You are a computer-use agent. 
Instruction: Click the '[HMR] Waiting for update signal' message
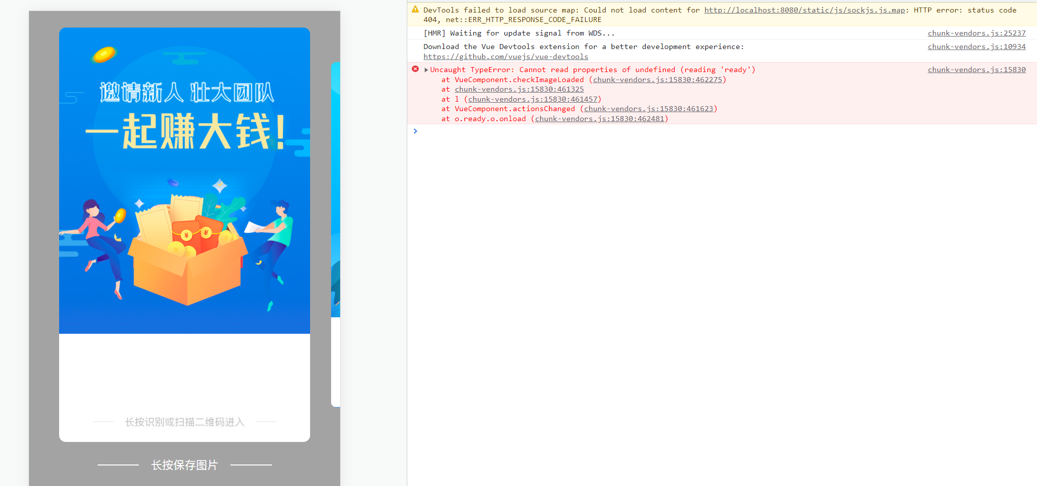(519, 33)
